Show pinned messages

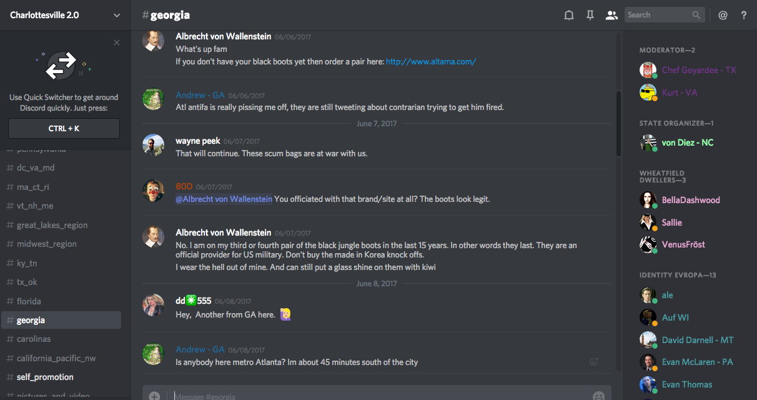590,15
